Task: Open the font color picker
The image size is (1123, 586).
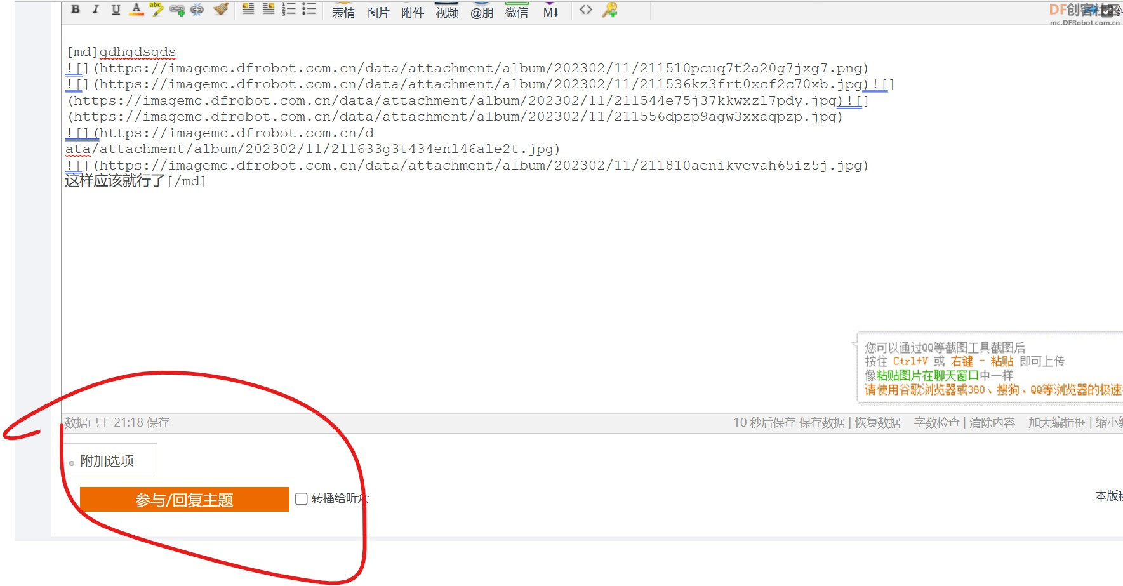Action: pyautogui.click(x=136, y=10)
